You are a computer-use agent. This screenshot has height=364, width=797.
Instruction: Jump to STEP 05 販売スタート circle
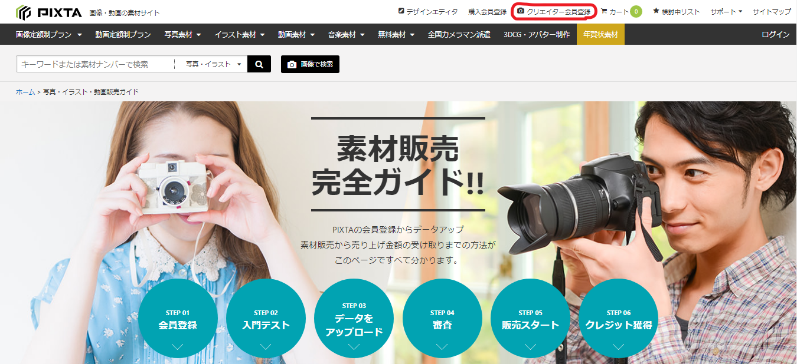(x=530, y=318)
